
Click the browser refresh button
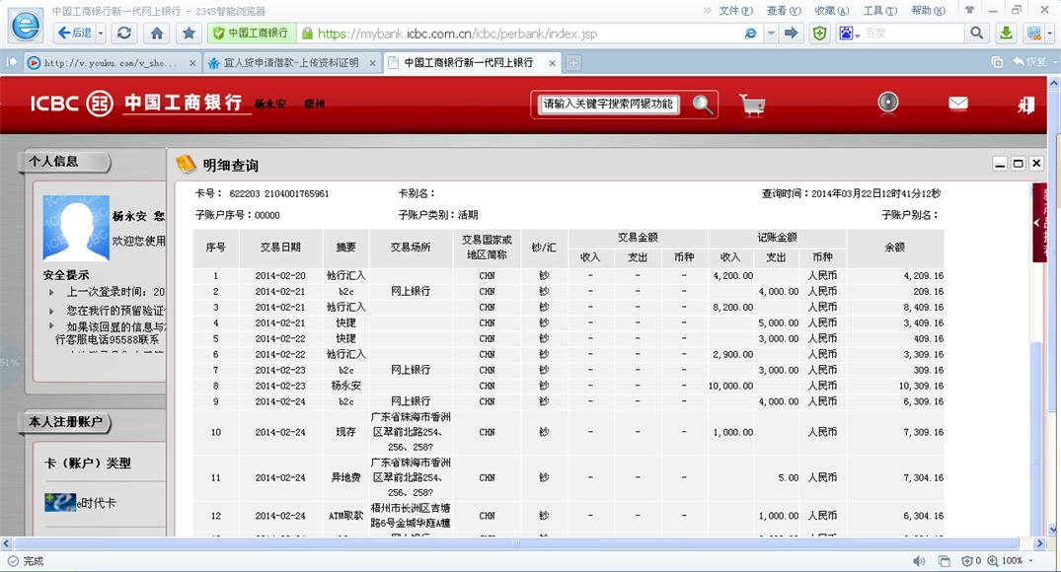[x=124, y=33]
